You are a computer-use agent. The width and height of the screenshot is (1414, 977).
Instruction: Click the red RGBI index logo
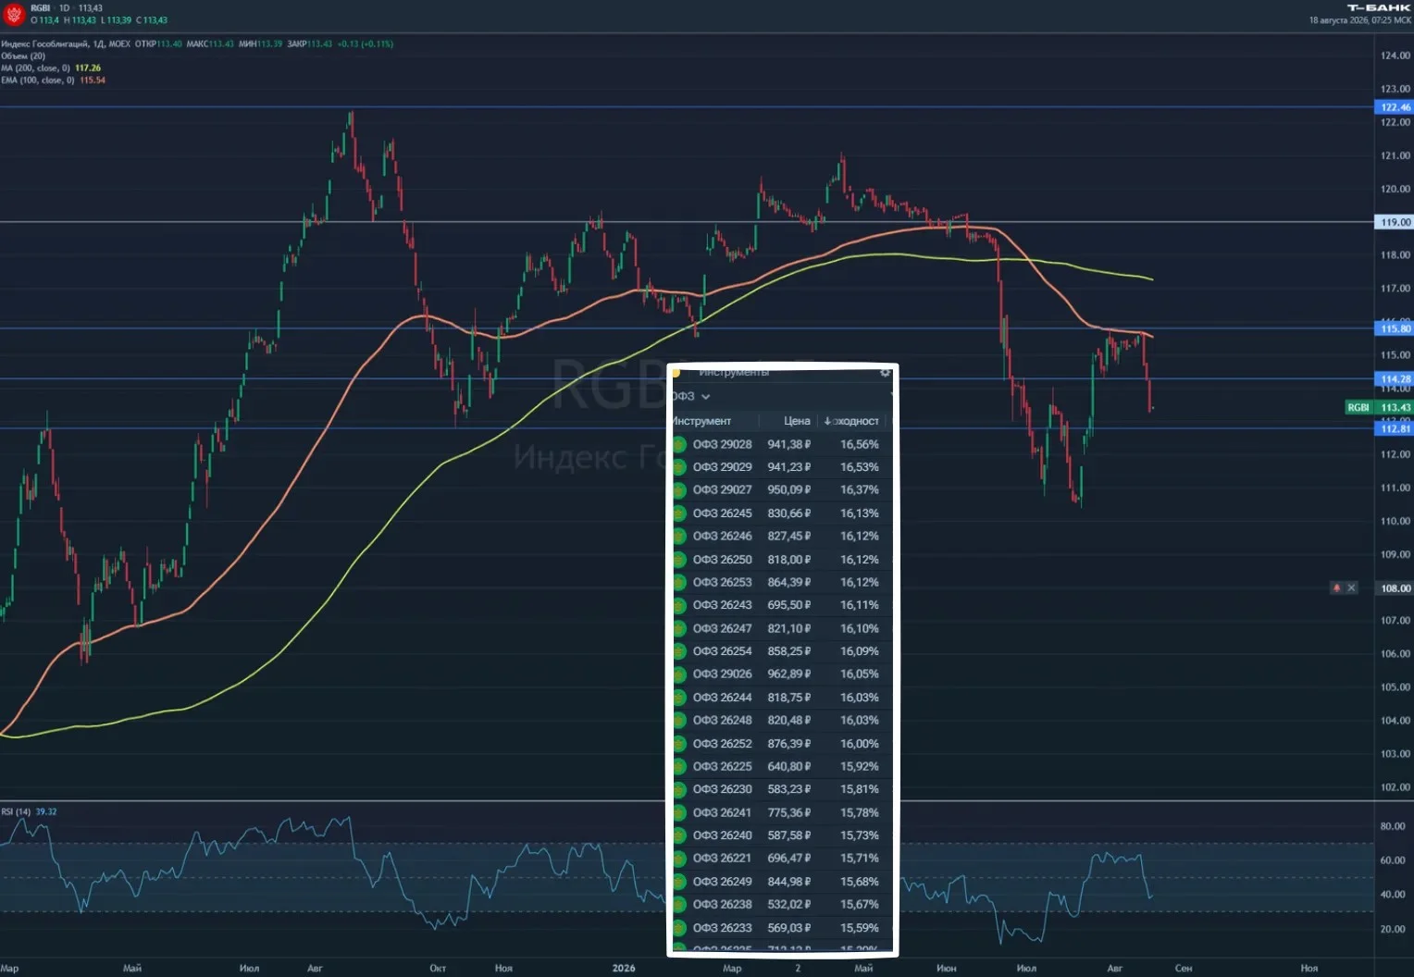[14, 14]
